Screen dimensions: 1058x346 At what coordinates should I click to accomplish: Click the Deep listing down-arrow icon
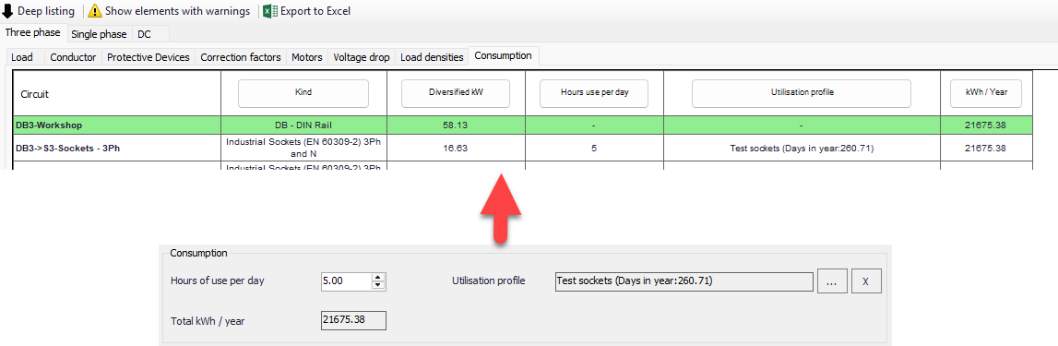tap(8, 11)
